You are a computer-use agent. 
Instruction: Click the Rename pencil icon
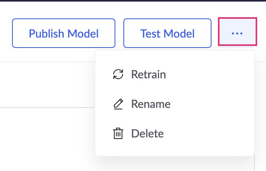pos(118,104)
